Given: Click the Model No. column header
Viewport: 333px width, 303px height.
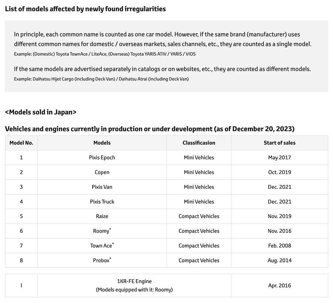Looking at the screenshot, I should [21, 143].
